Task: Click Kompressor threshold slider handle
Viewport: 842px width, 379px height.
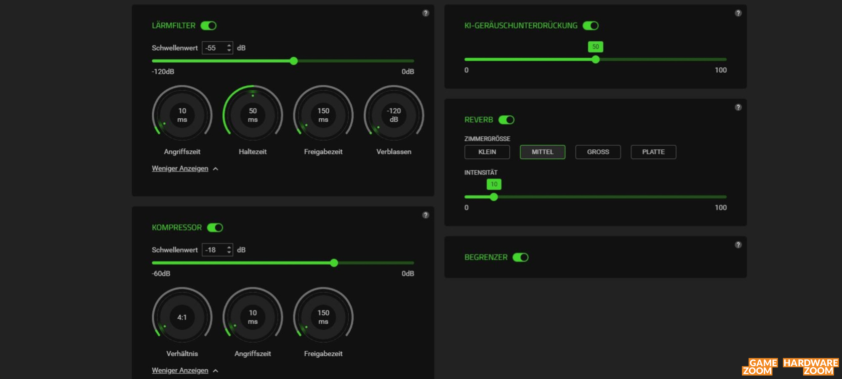Action: 334,263
